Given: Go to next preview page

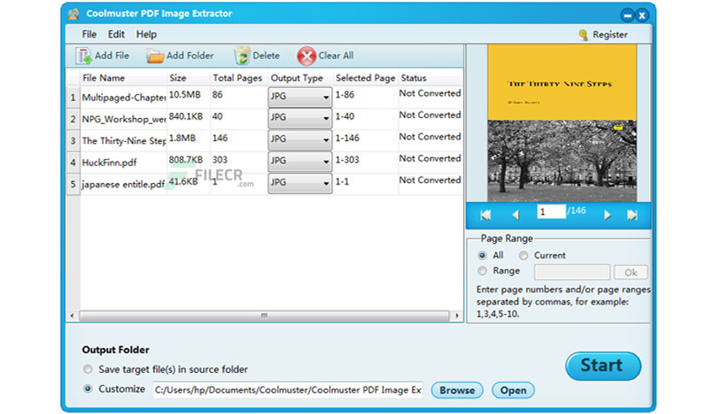Looking at the screenshot, I should tap(607, 215).
